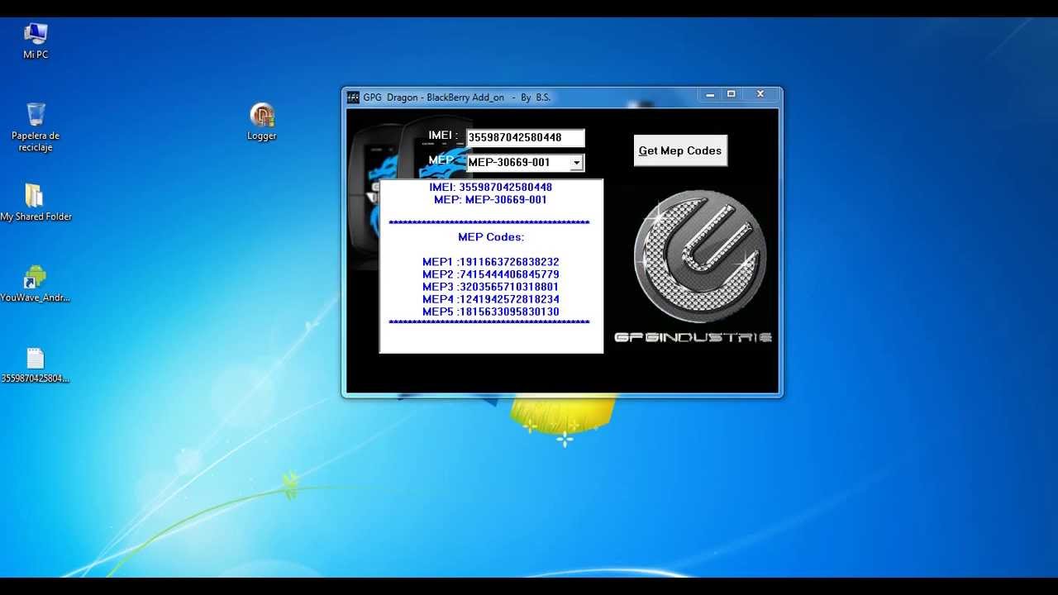Click the MEP2 code line
Viewport: 1058px width, 595px height.
491,274
